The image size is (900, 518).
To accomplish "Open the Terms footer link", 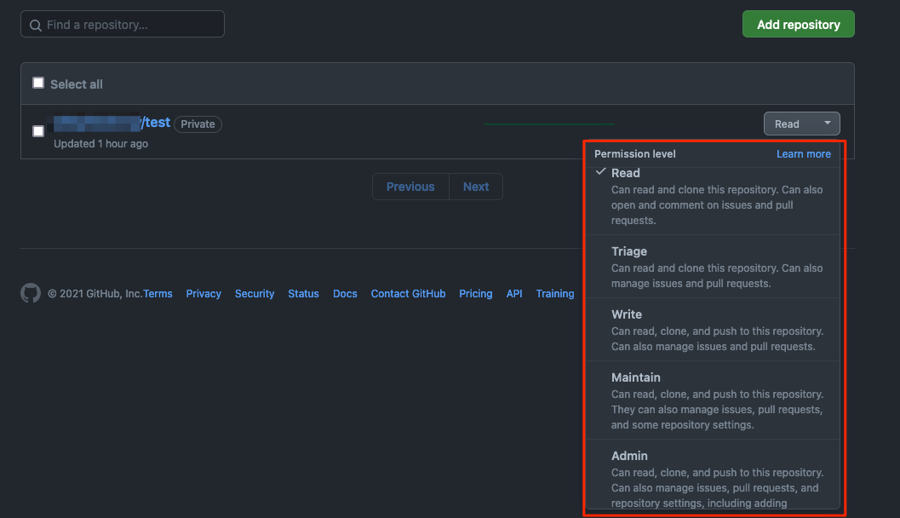I will [x=158, y=294].
